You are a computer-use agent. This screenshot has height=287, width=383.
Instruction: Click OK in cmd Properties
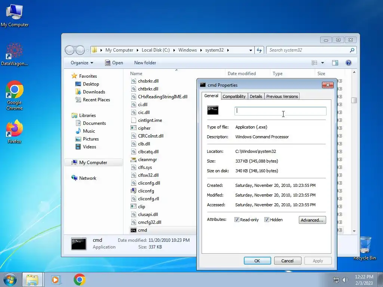(x=257, y=260)
